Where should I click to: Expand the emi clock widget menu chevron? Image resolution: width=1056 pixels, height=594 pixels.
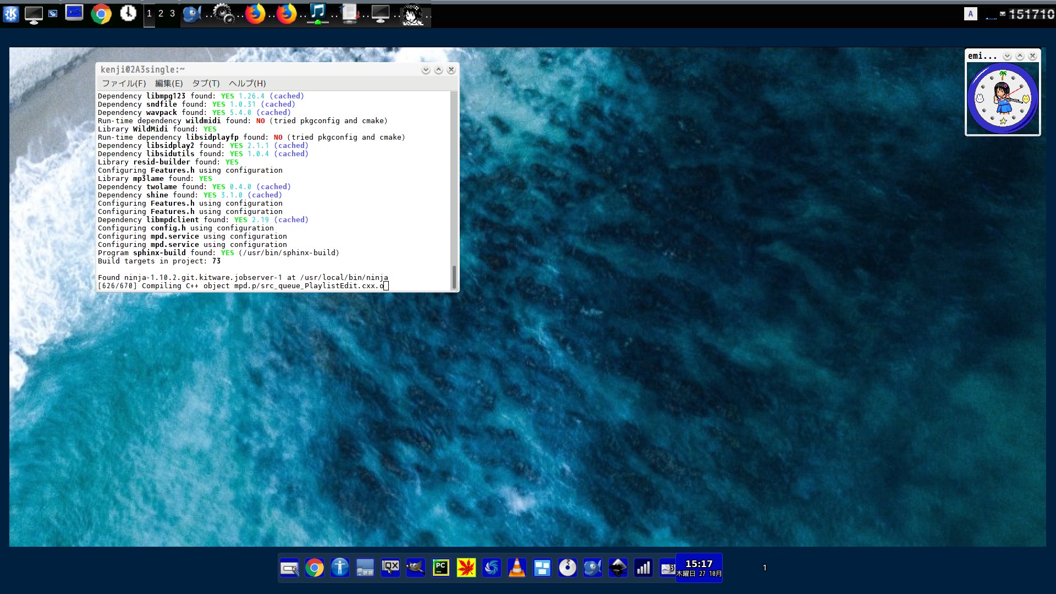[1007, 56]
